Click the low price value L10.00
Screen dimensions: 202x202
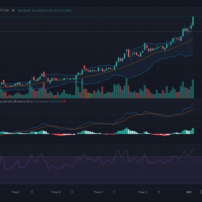(39, 10)
